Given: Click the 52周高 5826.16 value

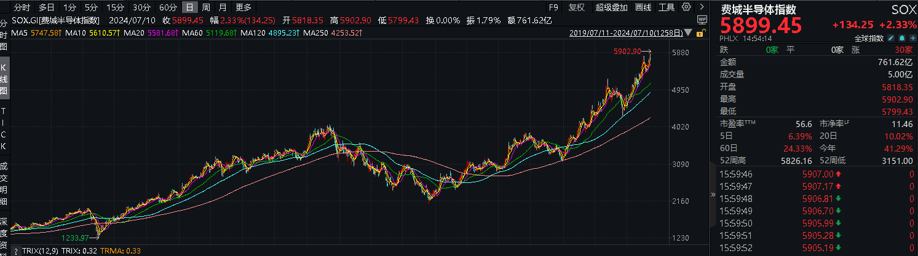Looking at the screenshot, I should click(x=796, y=160).
